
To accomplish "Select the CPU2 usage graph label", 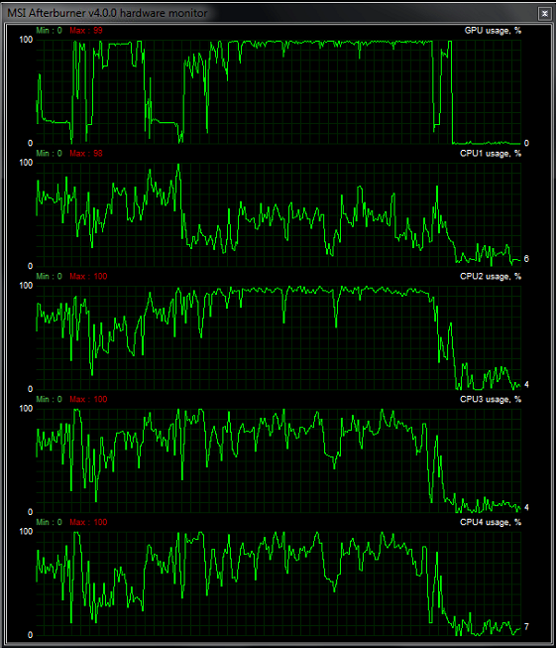I will pyautogui.click(x=491, y=277).
